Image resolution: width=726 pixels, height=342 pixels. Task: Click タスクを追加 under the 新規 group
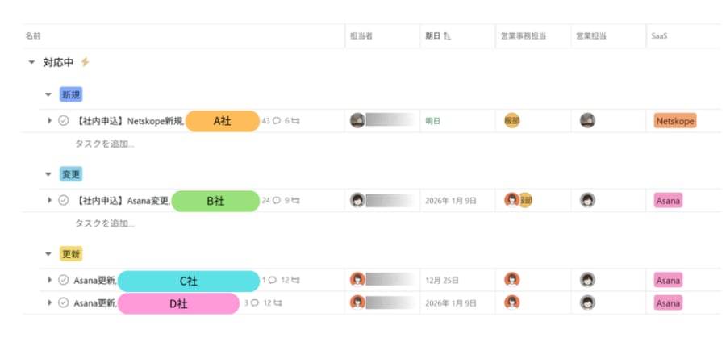[x=104, y=144]
